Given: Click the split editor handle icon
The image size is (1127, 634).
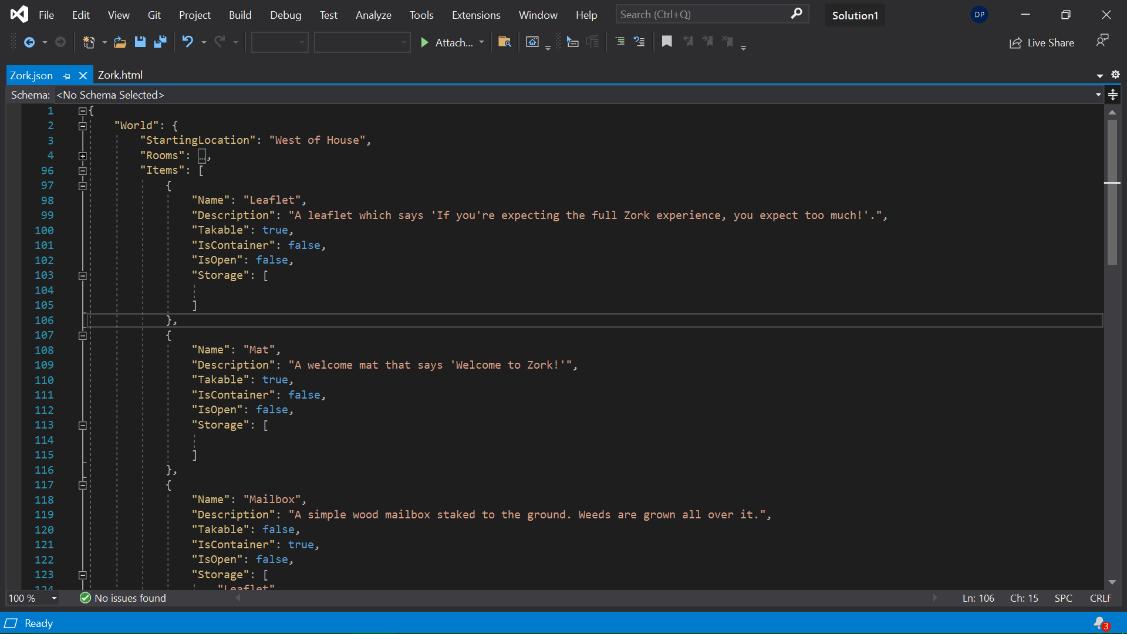Looking at the screenshot, I should tap(1113, 95).
